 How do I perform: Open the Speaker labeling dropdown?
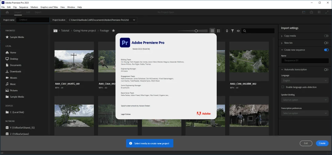pos(305,100)
